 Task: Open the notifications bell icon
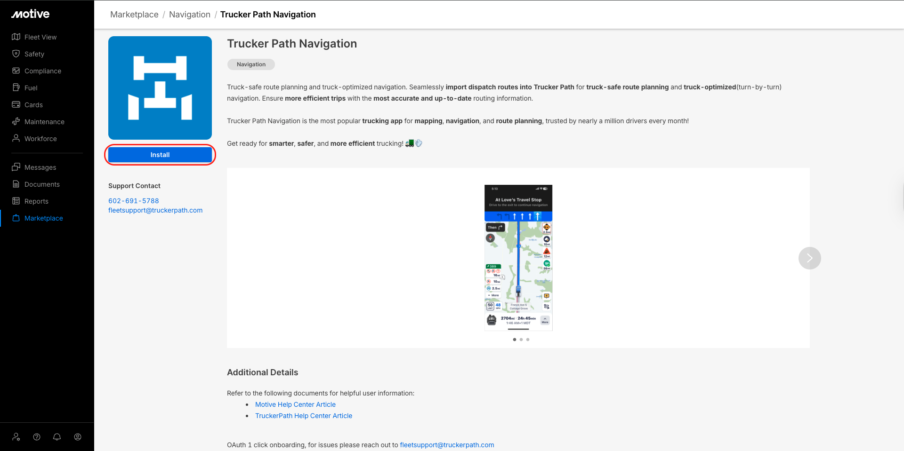coord(57,437)
